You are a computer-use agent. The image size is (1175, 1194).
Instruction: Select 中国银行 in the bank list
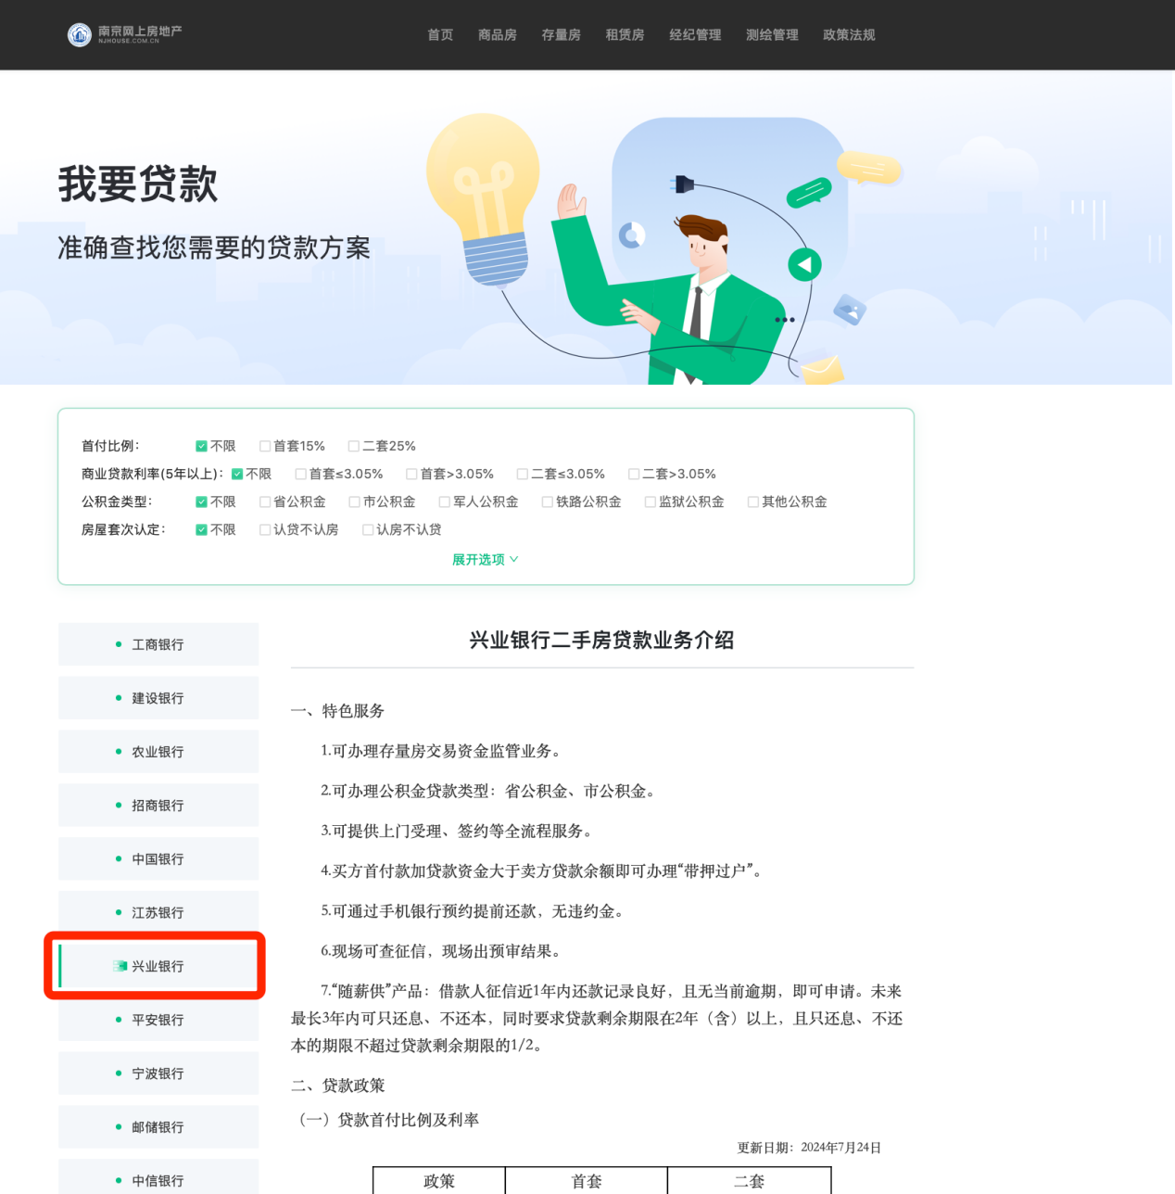[x=158, y=859]
